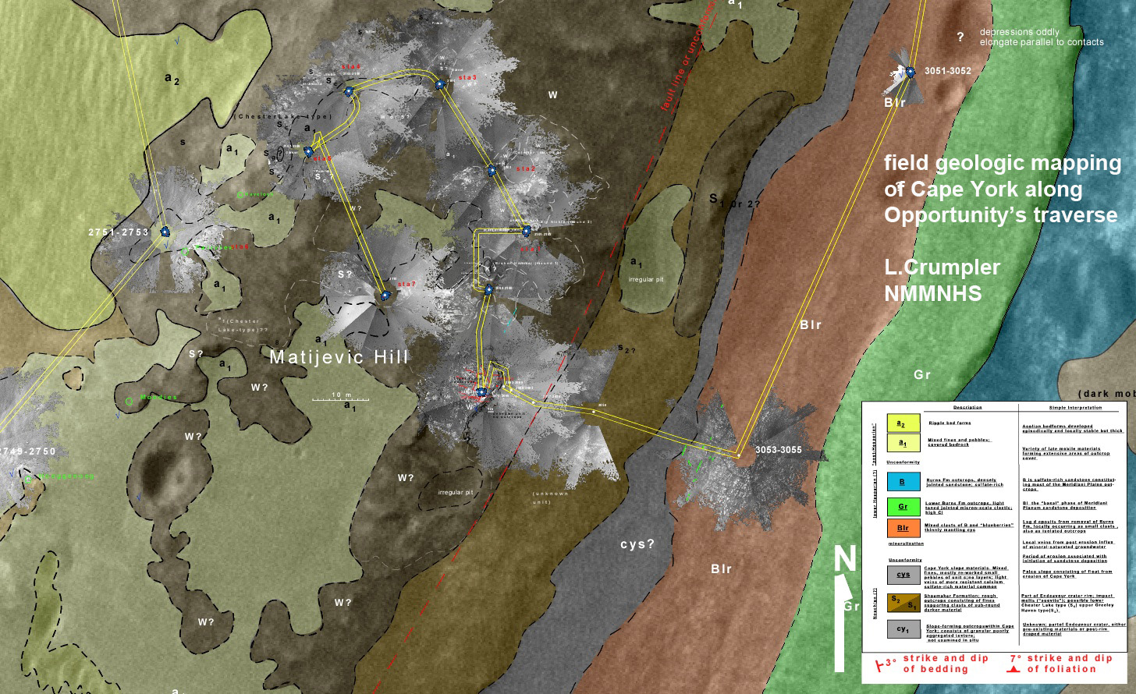Select the blue B legend swatch
Screen dimensions: 1136x694
pos(903,481)
